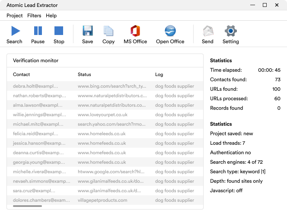Image resolution: width=287 pixels, height=216 pixels.
Task: Select the www.loveyourpet.co.uk status entry
Action: pos(102,115)
